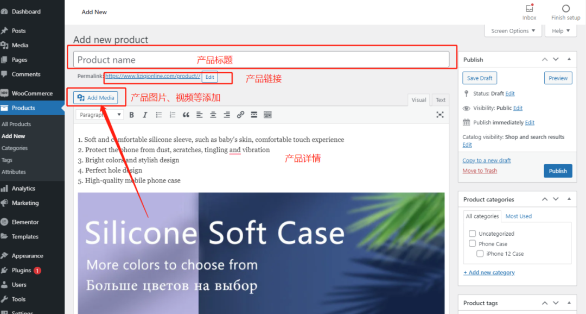Apply italic formatting in editor toolbar
Image resolution: width=586 pixels, height=314 pixels.
145,115
